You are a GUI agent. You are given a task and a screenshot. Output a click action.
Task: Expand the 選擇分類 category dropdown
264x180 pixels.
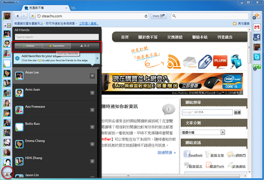[x=203, y=132]
